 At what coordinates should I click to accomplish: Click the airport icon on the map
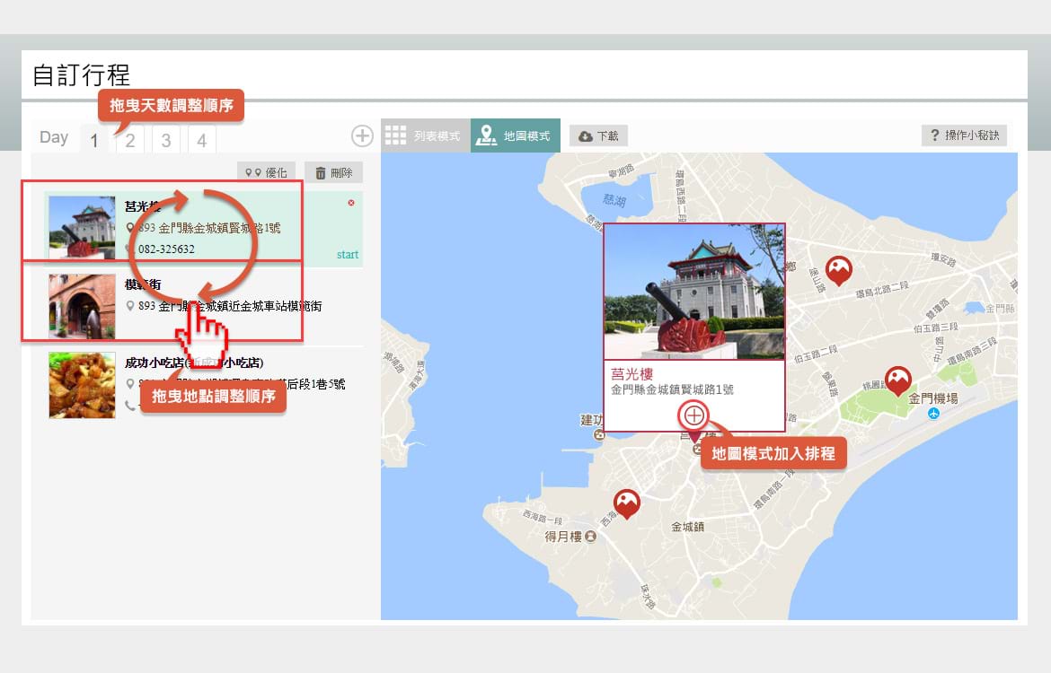934,414
